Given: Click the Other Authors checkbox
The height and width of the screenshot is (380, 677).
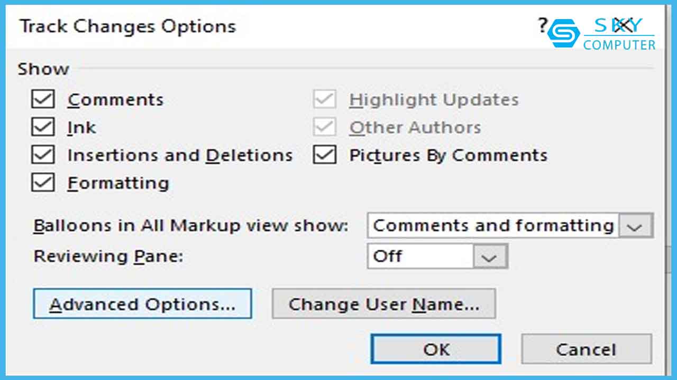Looking at the screenshot, I should [x=325, y=127].
